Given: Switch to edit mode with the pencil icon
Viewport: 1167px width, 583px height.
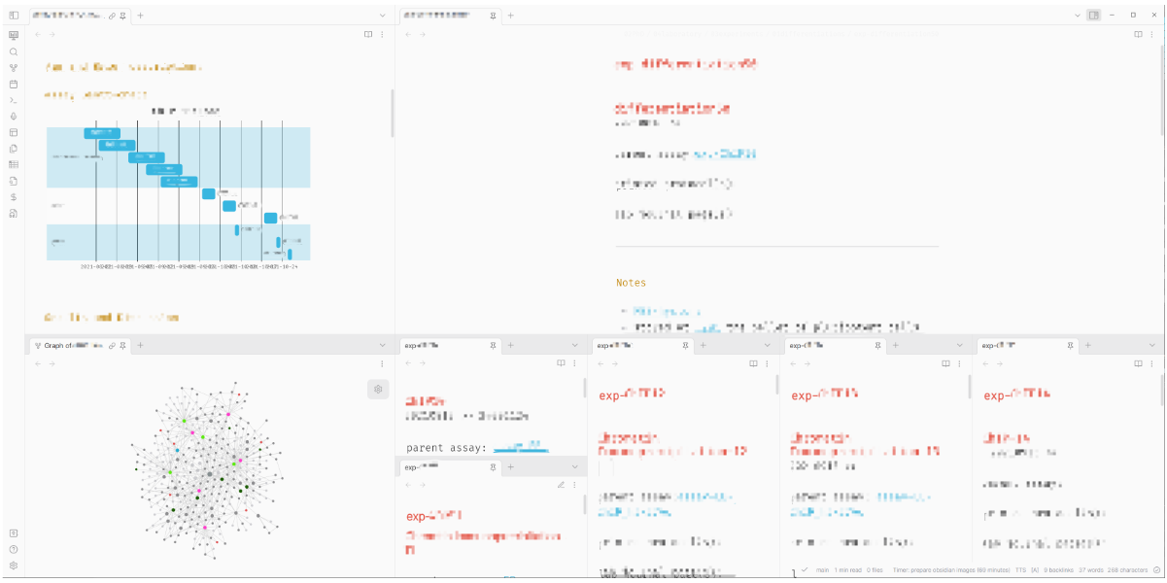Looking at the screenshot, I should tap(561, 484).
